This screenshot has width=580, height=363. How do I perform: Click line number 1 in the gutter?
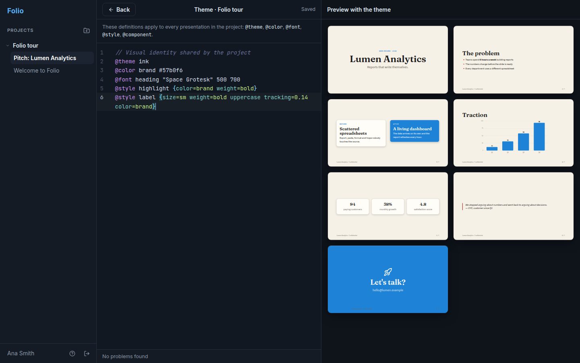point(102,53)
